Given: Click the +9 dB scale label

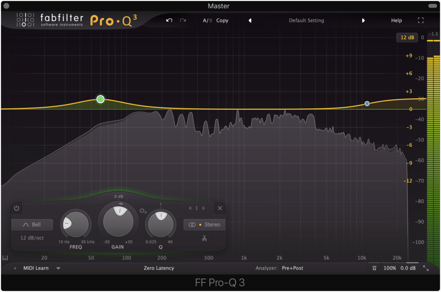Looking at the screenshot, I should point(409,55).
